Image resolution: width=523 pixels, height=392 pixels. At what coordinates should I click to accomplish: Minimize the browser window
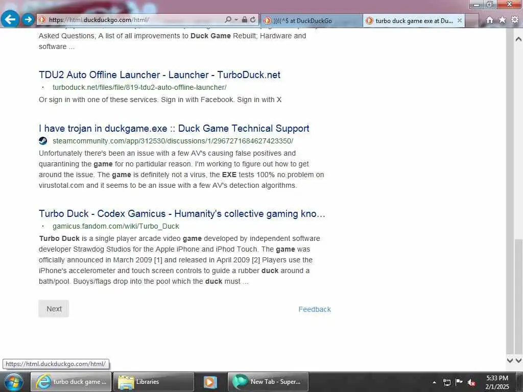pyautogui.click(x=477, y=4)
